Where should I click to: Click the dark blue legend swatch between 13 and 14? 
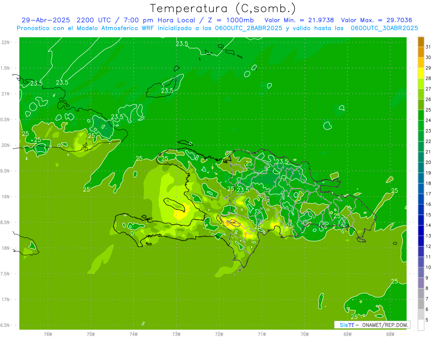421,231
